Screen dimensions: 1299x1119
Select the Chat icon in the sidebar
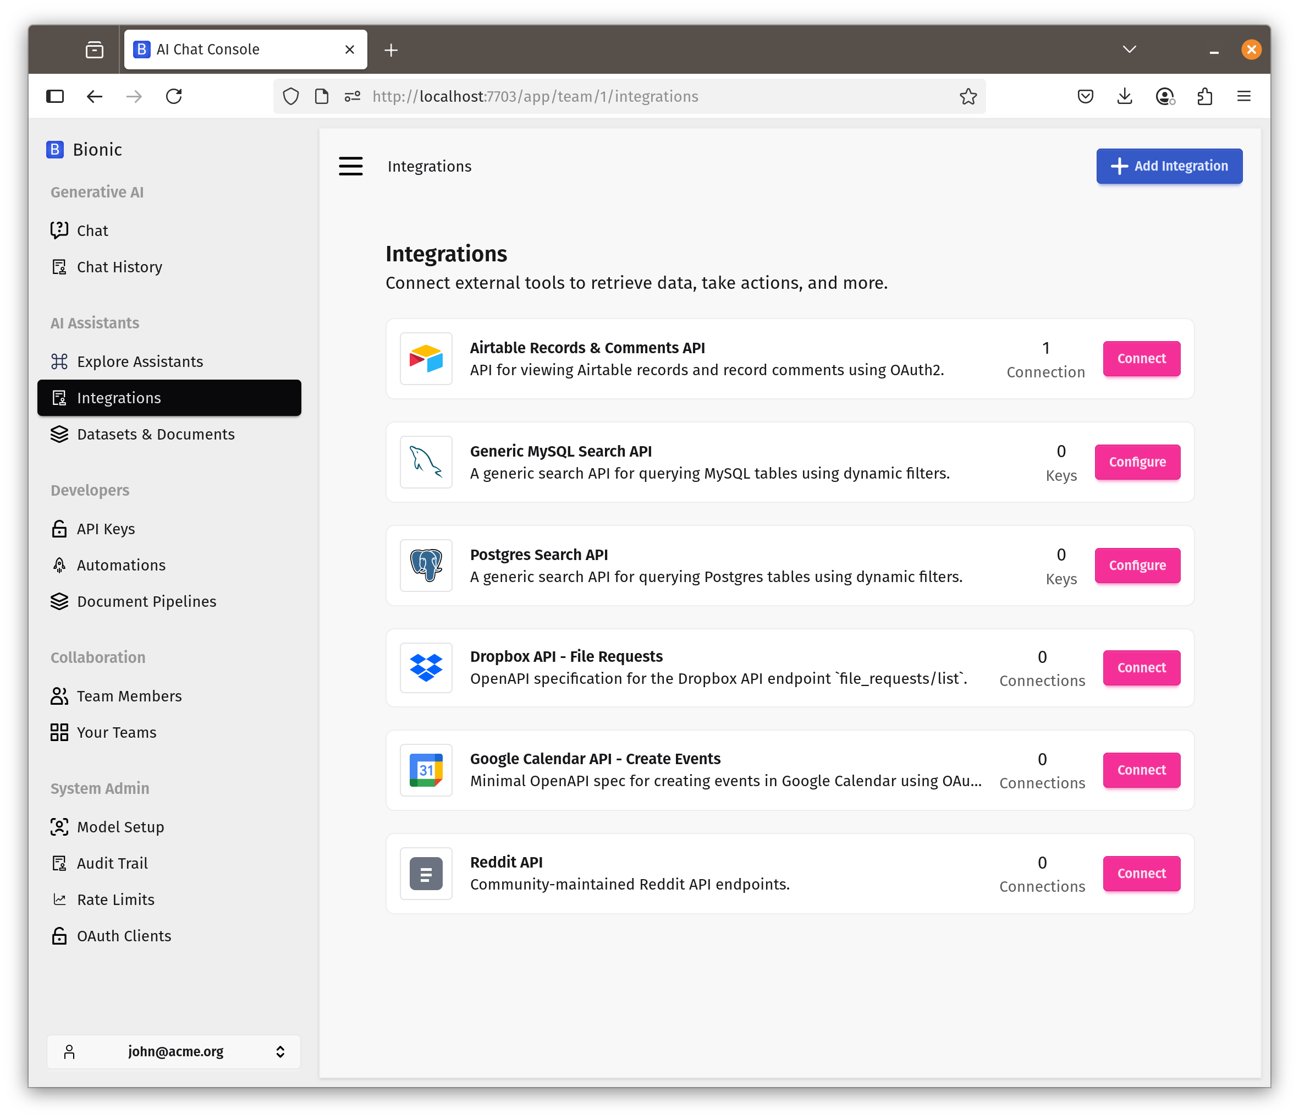point(59,230)
